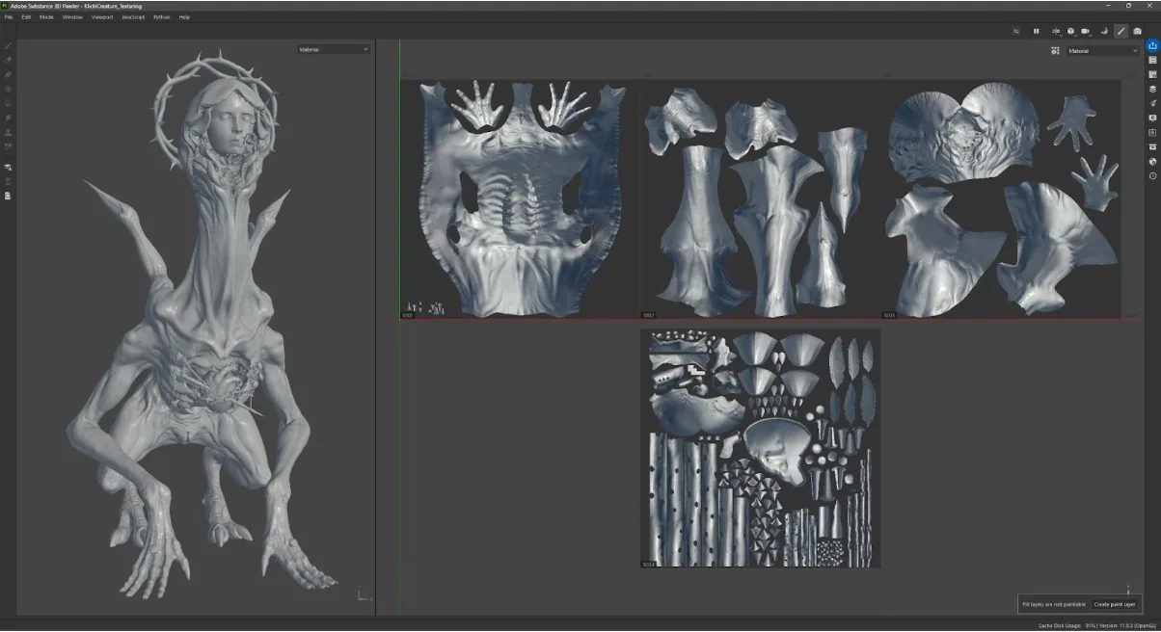Viewport: 1161px width, 632px height.
Task: Open the Shelf archive icon in right dock
Action: [1152, 146]
